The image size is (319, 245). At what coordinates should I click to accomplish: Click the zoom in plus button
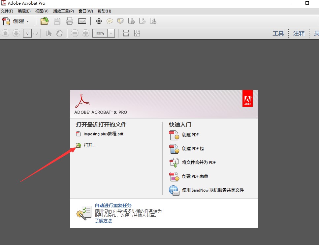(86, 33)
